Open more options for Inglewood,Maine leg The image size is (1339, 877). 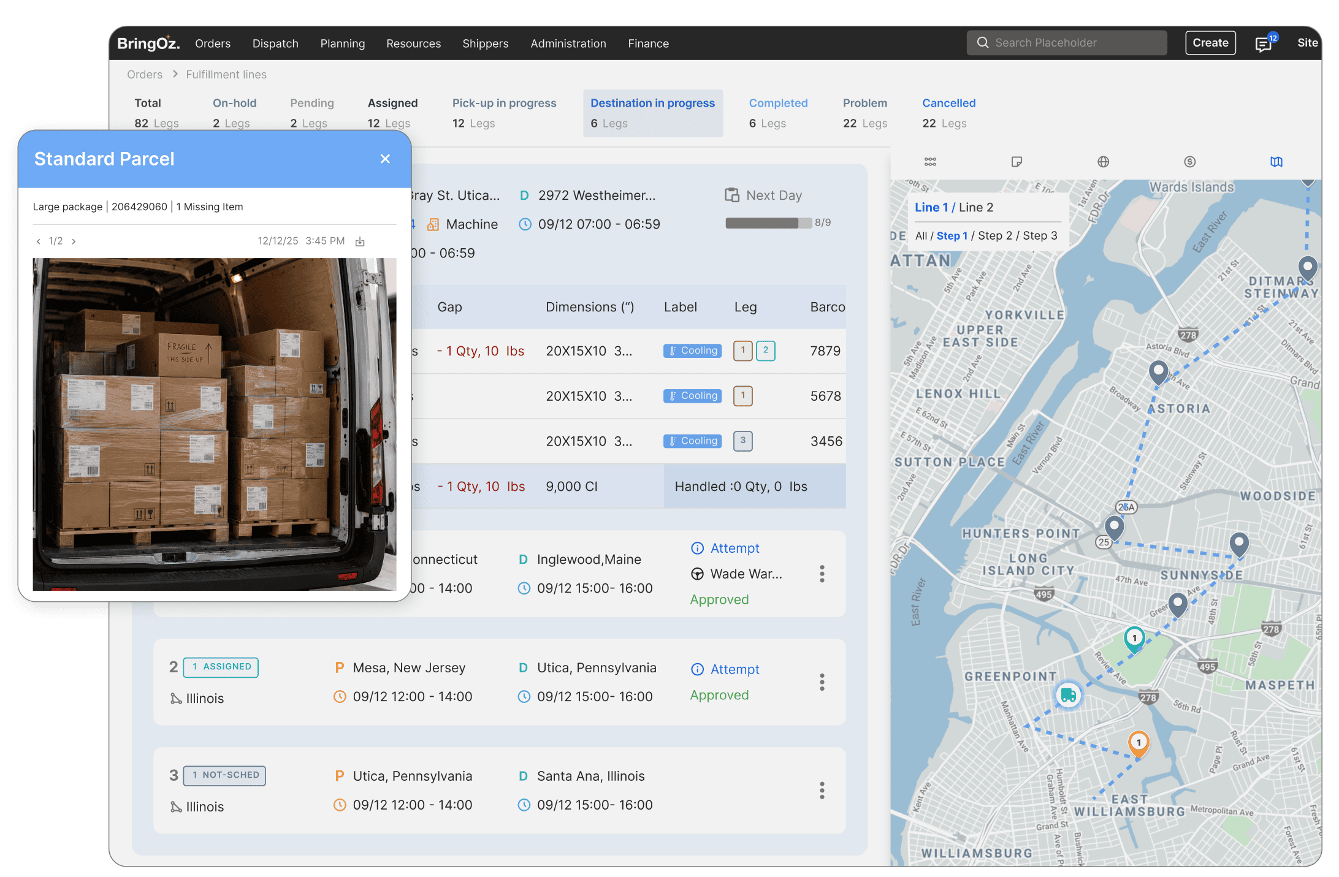click(x=822, y=574)
